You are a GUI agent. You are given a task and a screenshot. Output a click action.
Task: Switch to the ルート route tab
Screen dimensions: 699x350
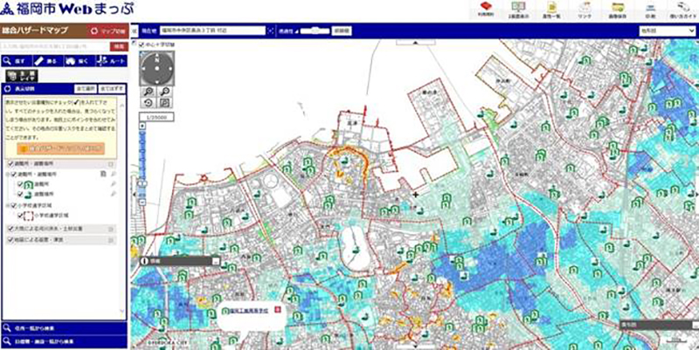point(111,61)
